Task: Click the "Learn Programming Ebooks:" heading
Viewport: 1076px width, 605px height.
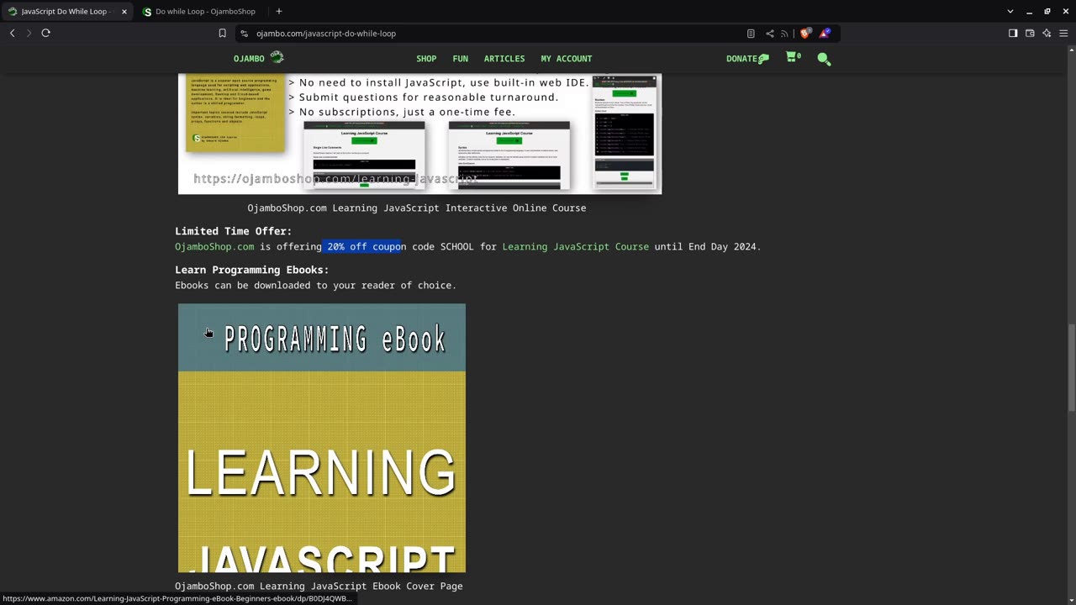Action: [x=252, y=270]
